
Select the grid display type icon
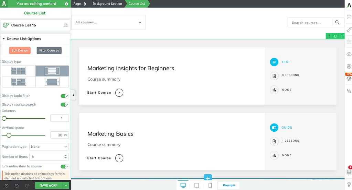coord(19,71)
